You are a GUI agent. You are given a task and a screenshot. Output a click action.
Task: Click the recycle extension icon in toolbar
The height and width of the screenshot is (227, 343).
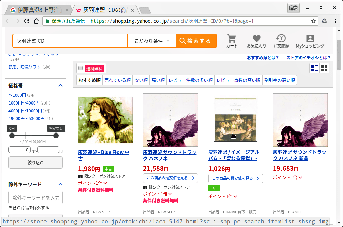point(324,21)
